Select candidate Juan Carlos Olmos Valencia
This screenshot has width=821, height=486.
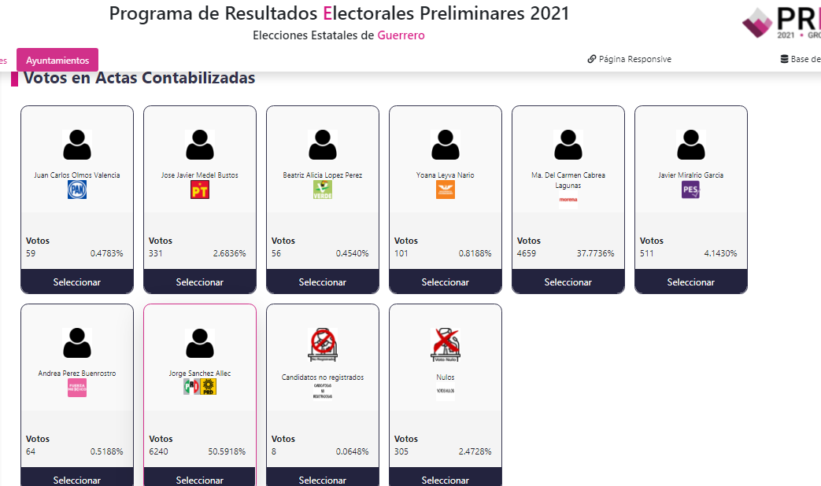tap(77, 282)
